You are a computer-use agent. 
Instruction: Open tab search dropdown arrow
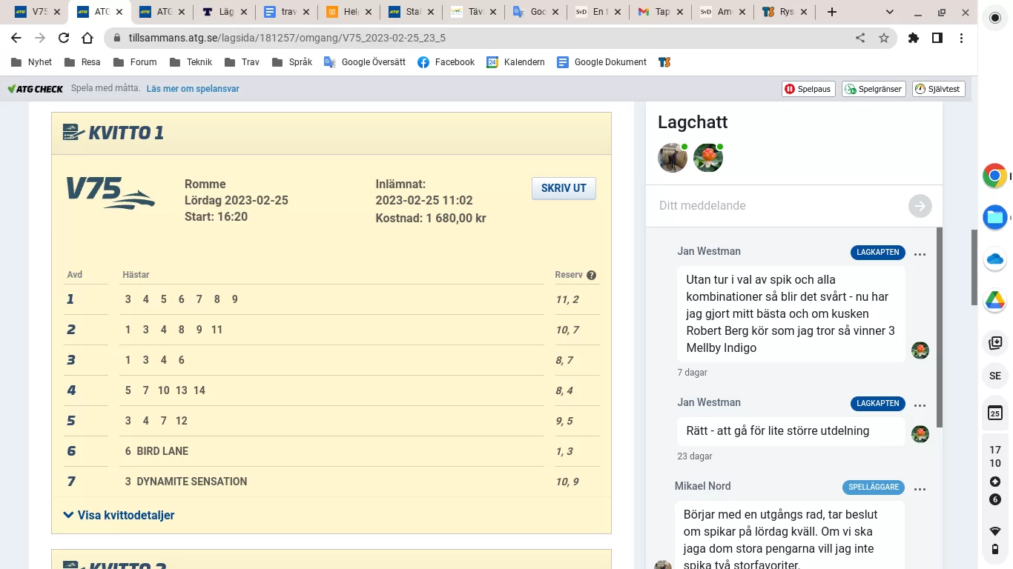pyautogui.click(x=890, y=12)
